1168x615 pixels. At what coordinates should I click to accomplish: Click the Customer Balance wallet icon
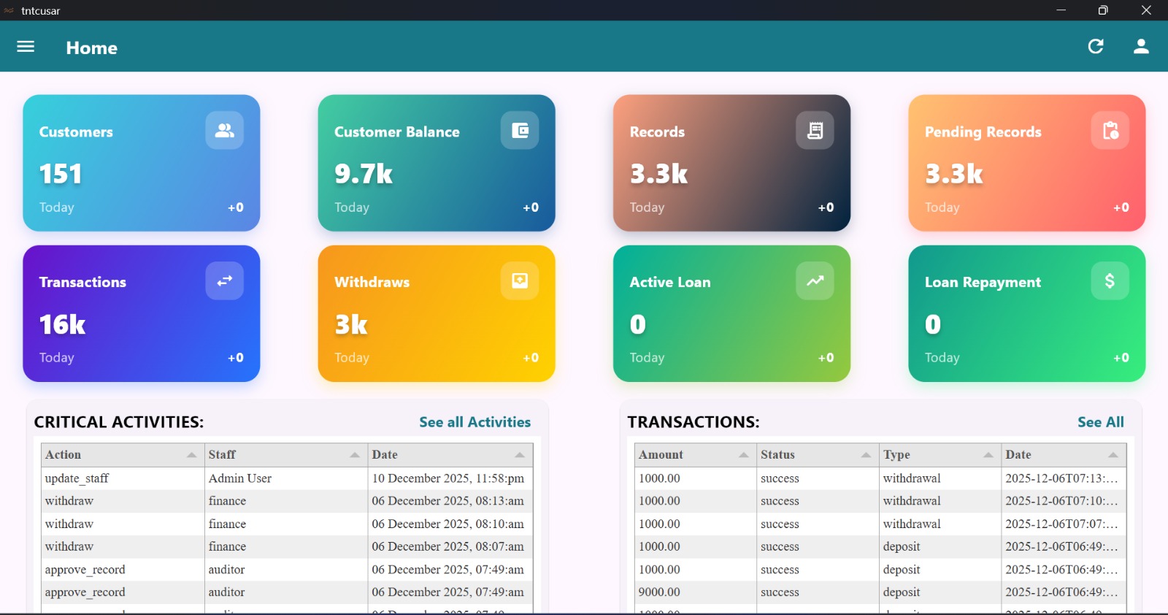520,131
